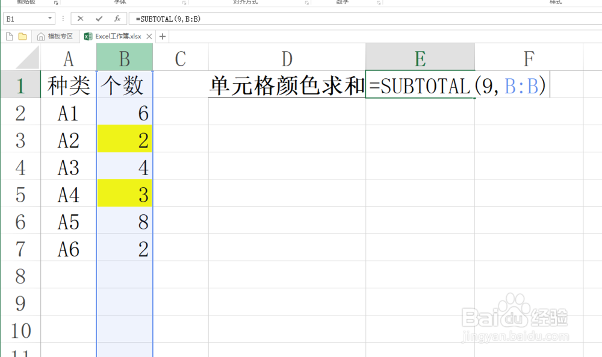602x357 pixels.
Task: Select column E header
Action: click(420, 58)
